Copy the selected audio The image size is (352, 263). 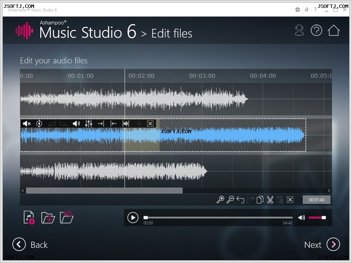[260, 200]
